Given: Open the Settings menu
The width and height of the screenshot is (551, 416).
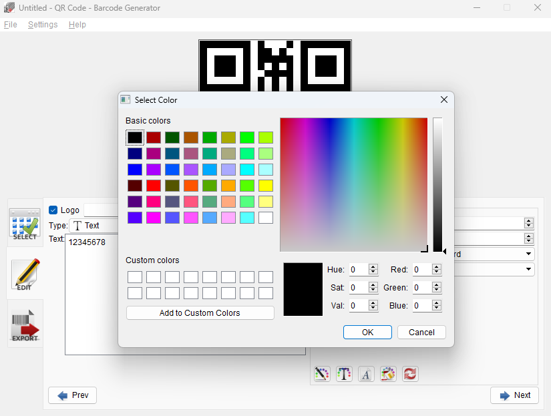Looking at the screenshot, I should tap(43, 25).
